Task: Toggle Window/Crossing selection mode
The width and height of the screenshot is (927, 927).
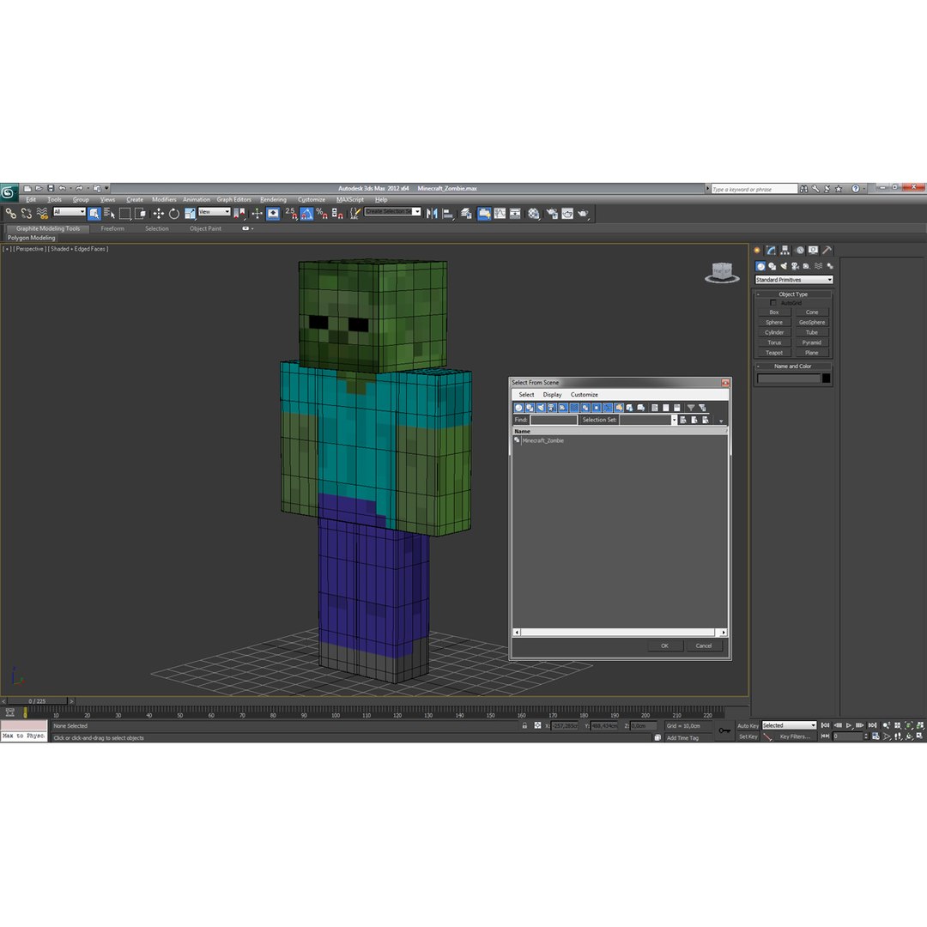Action: point(140,214)
